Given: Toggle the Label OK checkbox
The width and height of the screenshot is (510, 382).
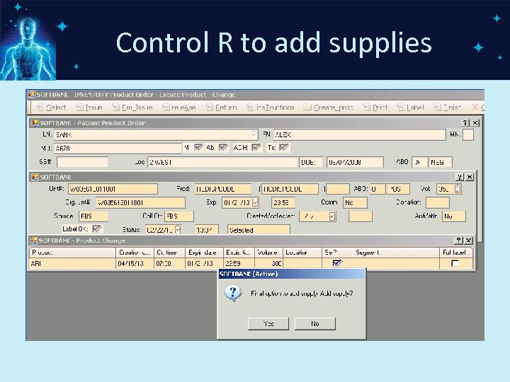Looking at the screenshot, I should [x=96, y=229].
